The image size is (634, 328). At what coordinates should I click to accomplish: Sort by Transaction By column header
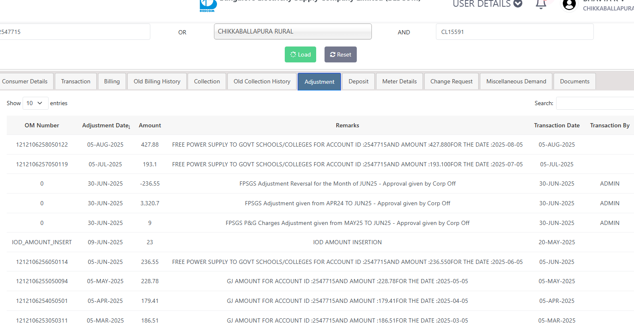610,125
